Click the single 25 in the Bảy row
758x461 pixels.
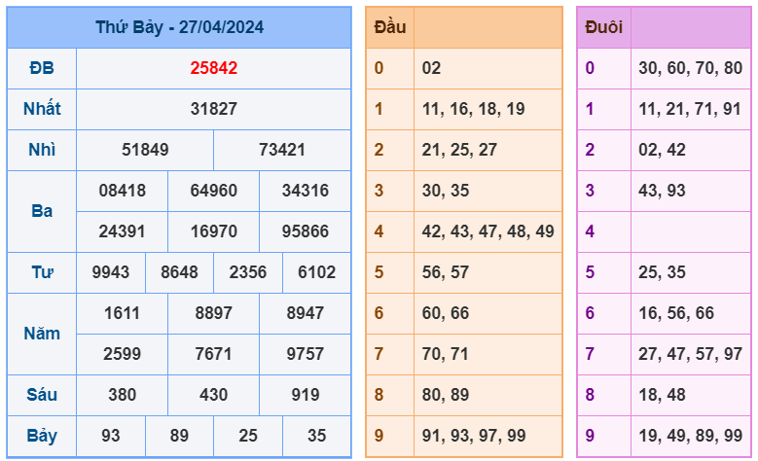click(x=248, y=436)
